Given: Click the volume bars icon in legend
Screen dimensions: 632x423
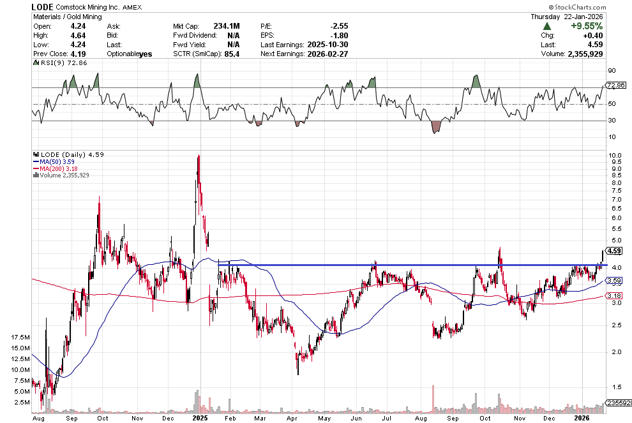Looking at the screenshot, I should click(36, 175).
